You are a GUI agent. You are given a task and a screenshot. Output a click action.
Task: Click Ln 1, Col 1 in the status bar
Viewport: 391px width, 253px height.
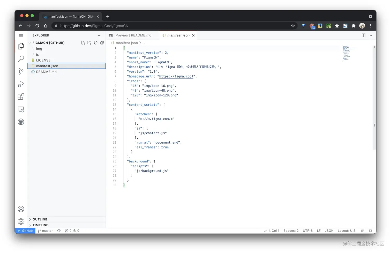[x=271, y=231]
